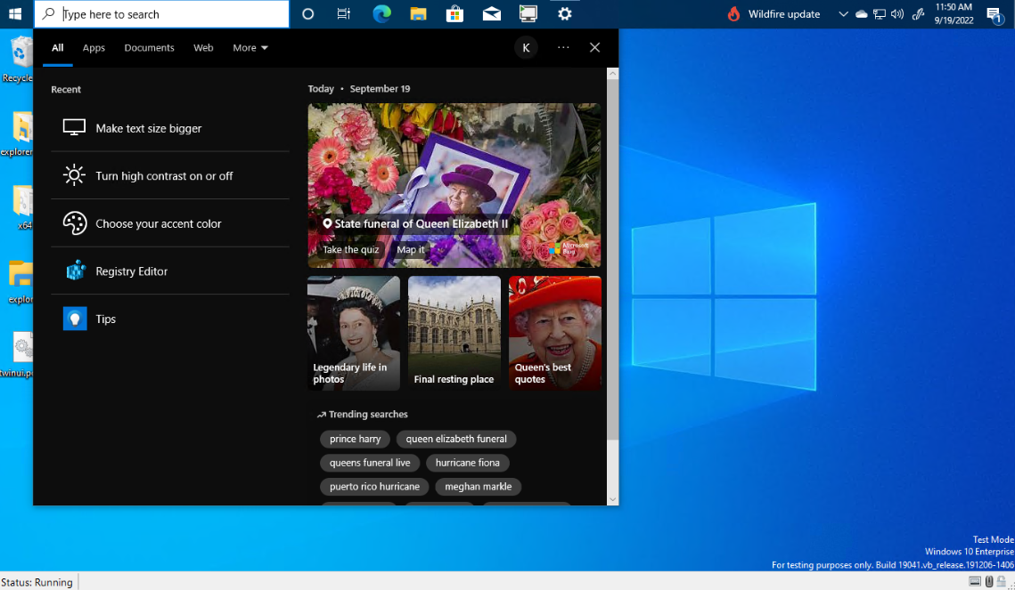Open search options via ellipsis menu
Screen dimensions: 1015x590
563,47
